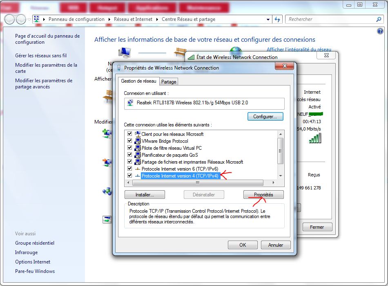Uncheck Partage de fichiers et imprimantes checkbox

(x=129, y=161)
